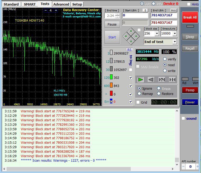This screenshot has width=201, height=173.
Task: Click the Break All button
Action: [x=190, y=17]
